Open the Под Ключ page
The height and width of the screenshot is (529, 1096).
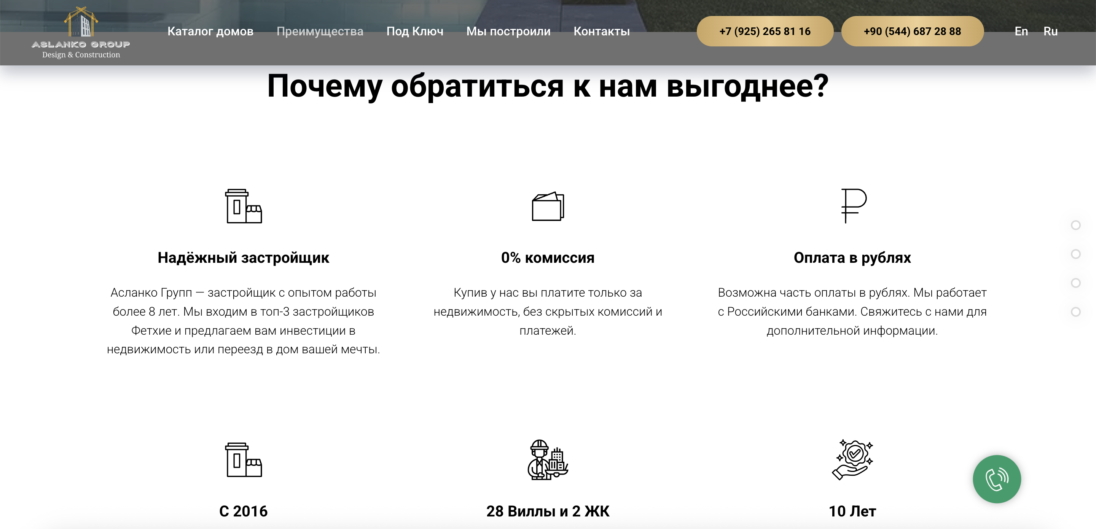pos(415,31)
